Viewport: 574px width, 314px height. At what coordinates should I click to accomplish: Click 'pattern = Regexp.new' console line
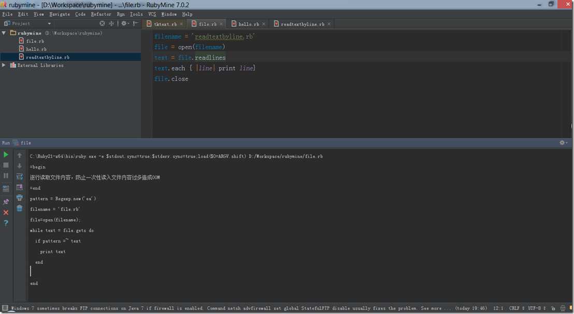[x=63, y=199]
